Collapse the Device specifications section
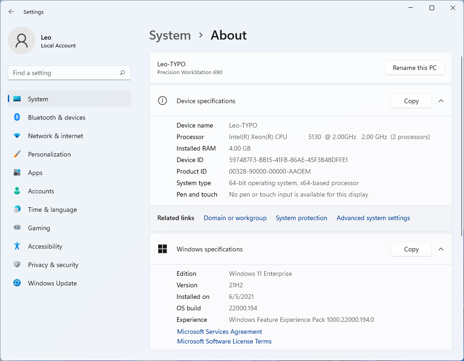464x361 pixels. pyautogui.click(x=441, y=101)
